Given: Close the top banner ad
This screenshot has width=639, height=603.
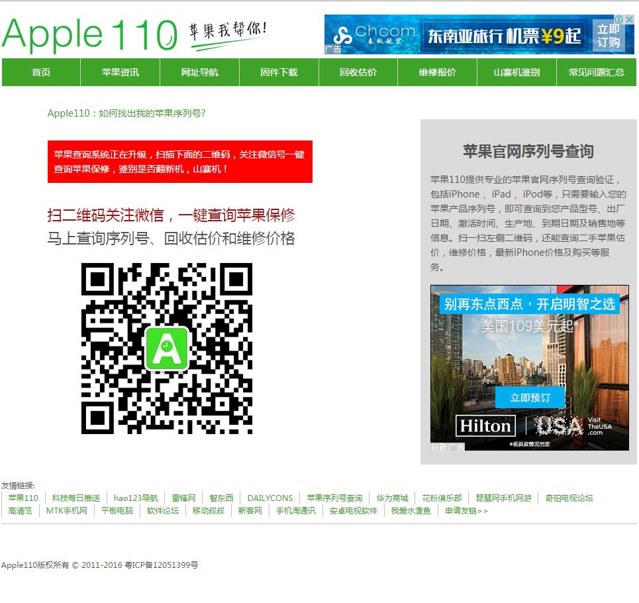Looking at the screenshot, I should coord(630,19).
